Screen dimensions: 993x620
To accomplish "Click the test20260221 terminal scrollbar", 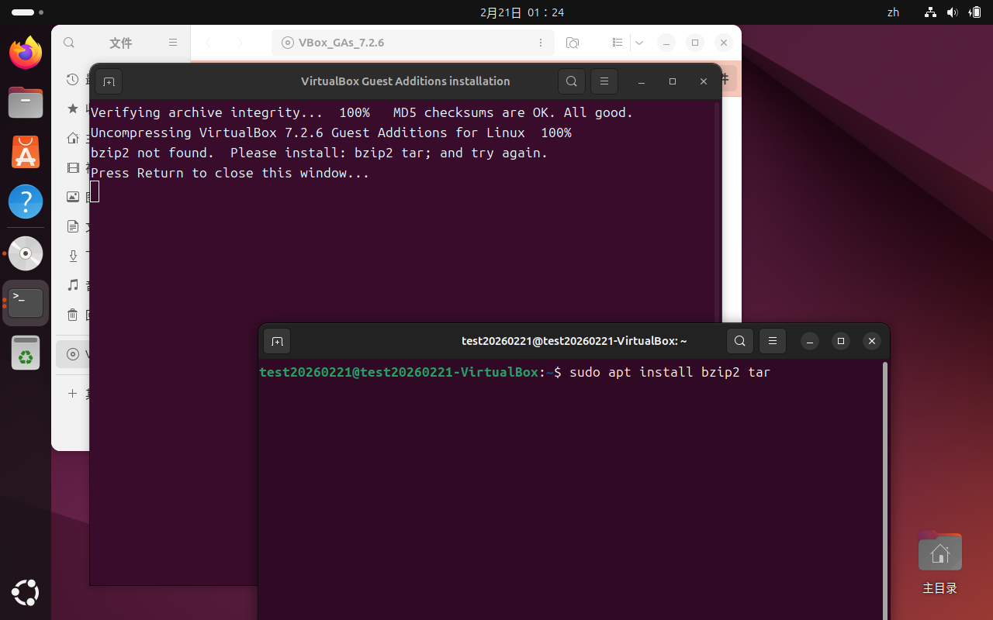I will tap(884, 488).
